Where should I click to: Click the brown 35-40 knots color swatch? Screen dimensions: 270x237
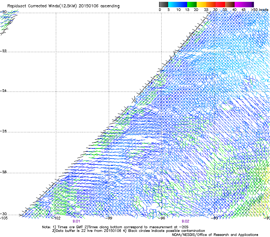(x=230, y=4)
